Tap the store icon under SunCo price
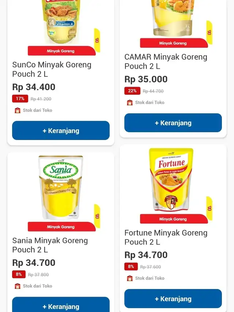 pyautogui.click(x=18, y=110)
